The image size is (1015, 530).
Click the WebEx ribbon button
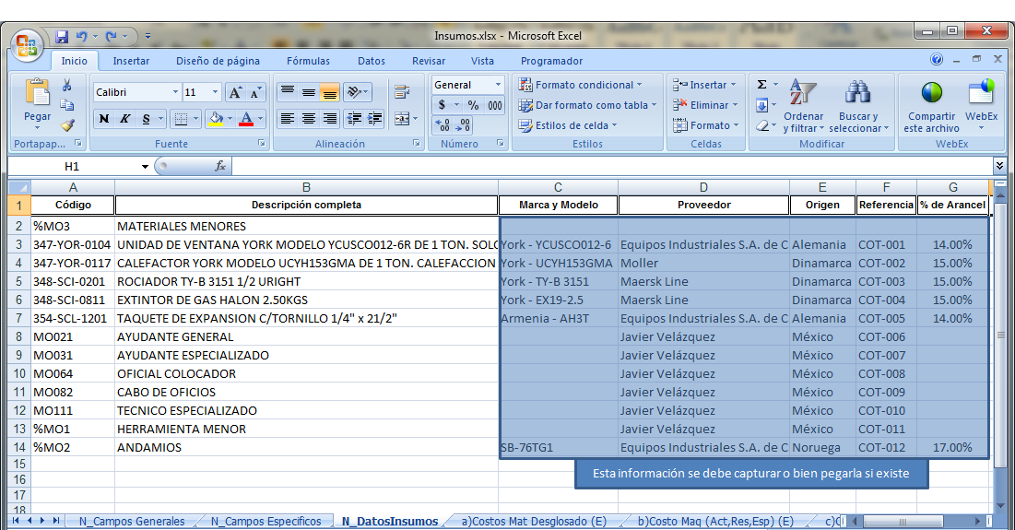(x=981, y=105)
